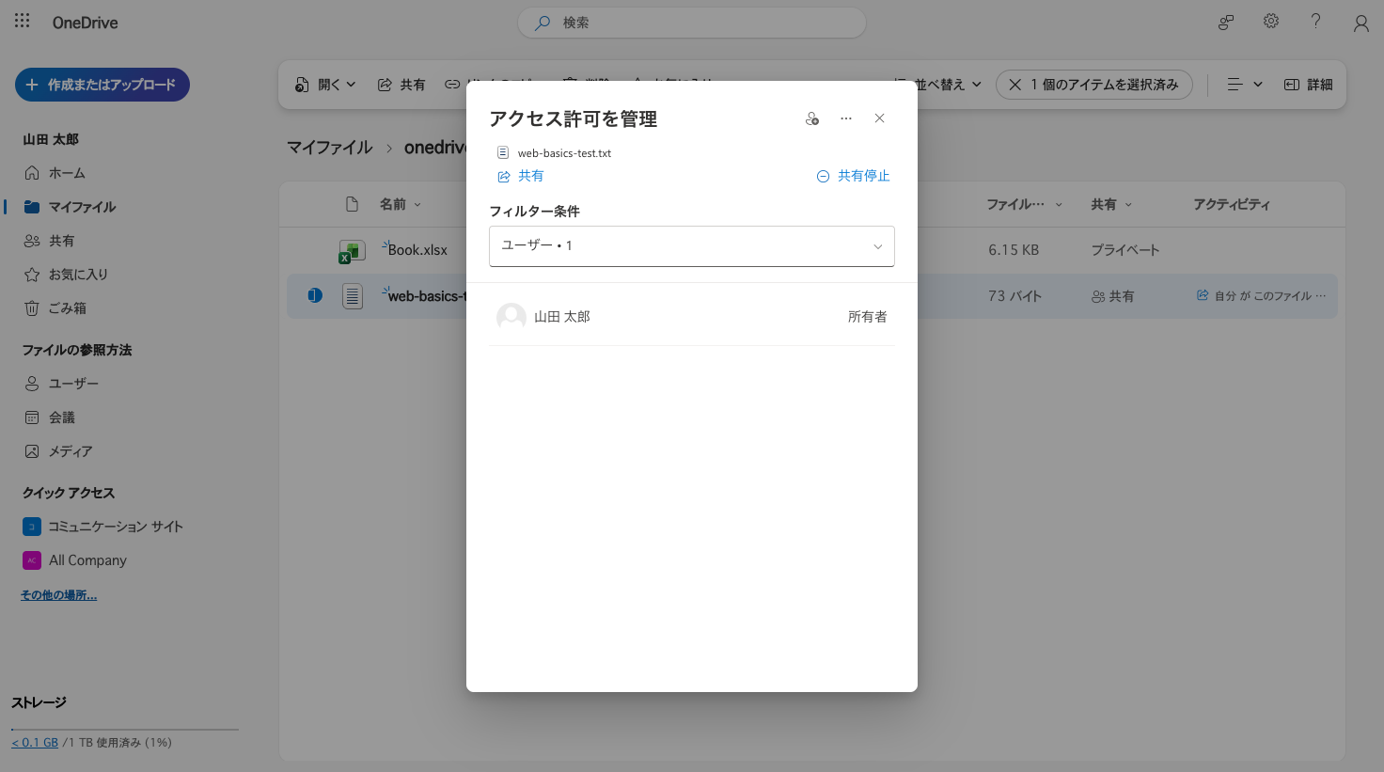The image size is (1384, 772).
Task: Close the アクセス許可を管理 dialog
Action: (x=879, y=118)
